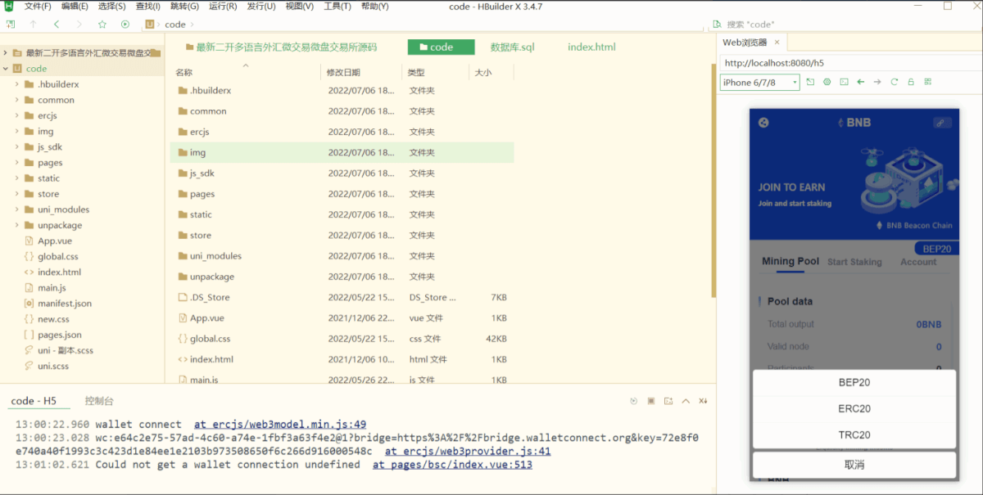This screenshot has height=495, width=983.
Task: Expand the pages folder in project tree
Action: click(x=16, y=163)
